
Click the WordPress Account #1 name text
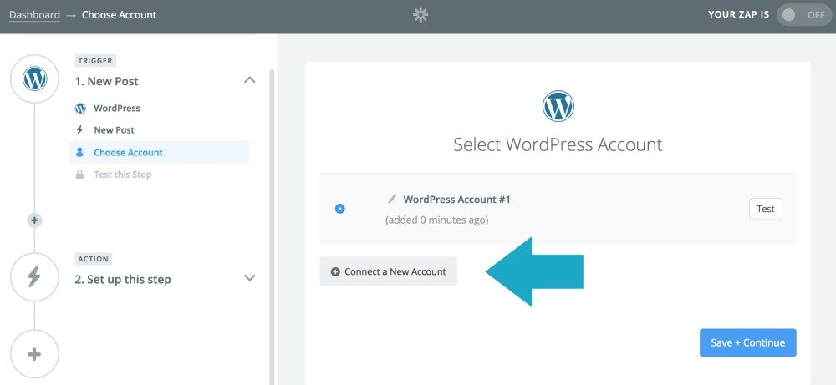coord(457,200)
